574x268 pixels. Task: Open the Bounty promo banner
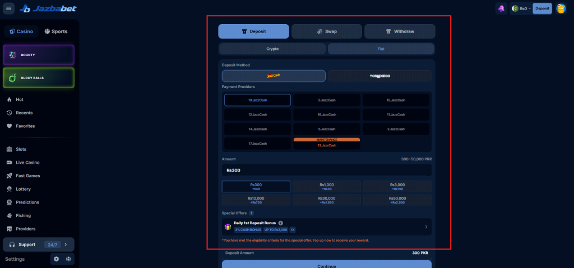point(39,55)
